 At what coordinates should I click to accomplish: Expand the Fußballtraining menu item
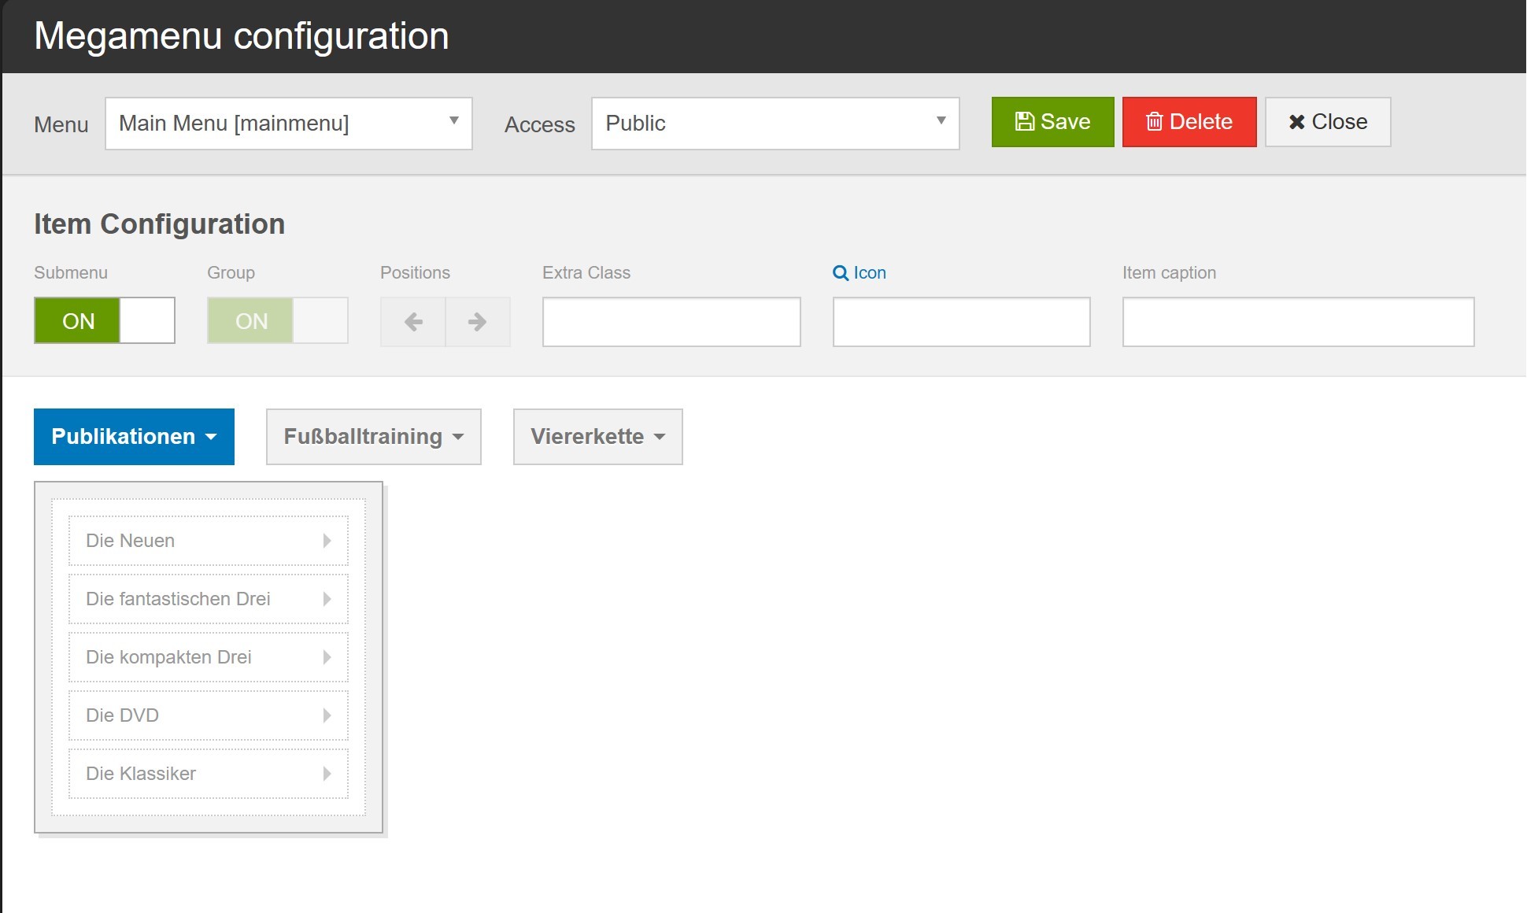coord(373,437)
